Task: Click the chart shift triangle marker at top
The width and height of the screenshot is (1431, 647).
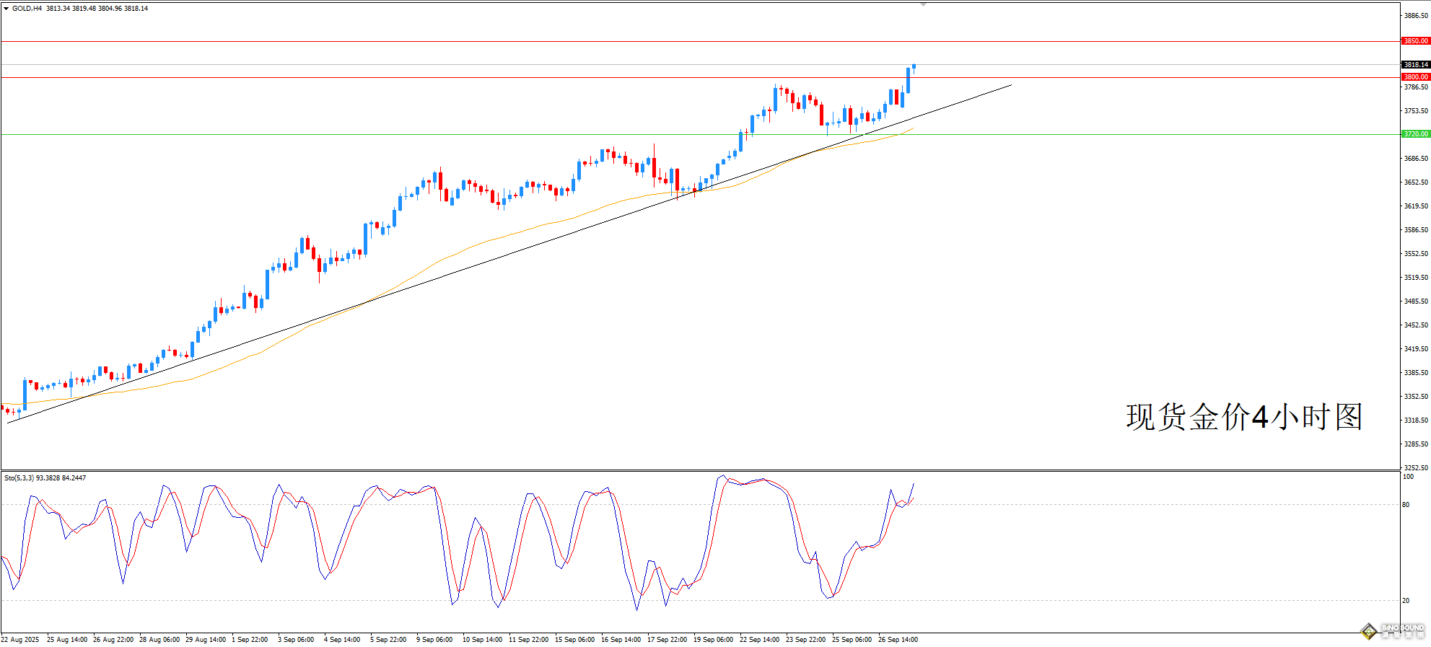Action: pos(923,4)
